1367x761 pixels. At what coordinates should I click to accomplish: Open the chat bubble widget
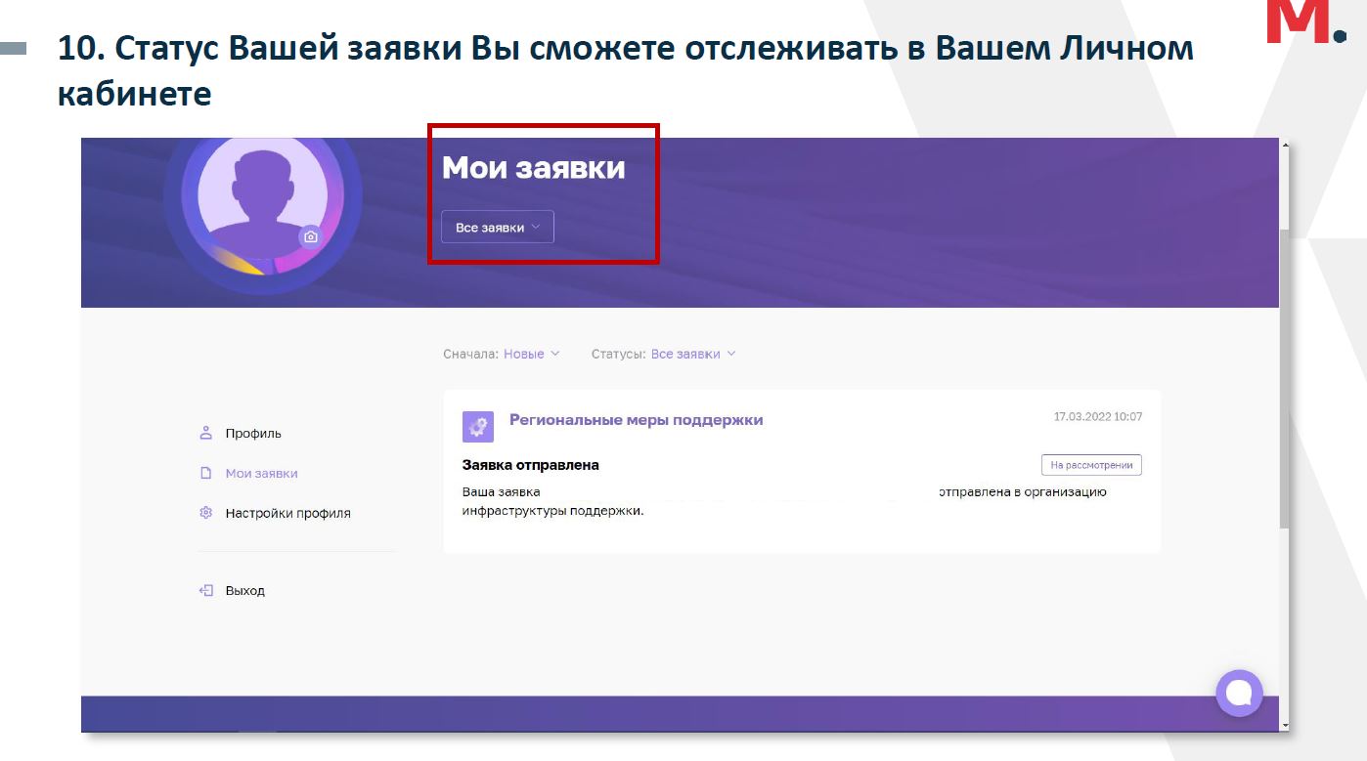1239,693
